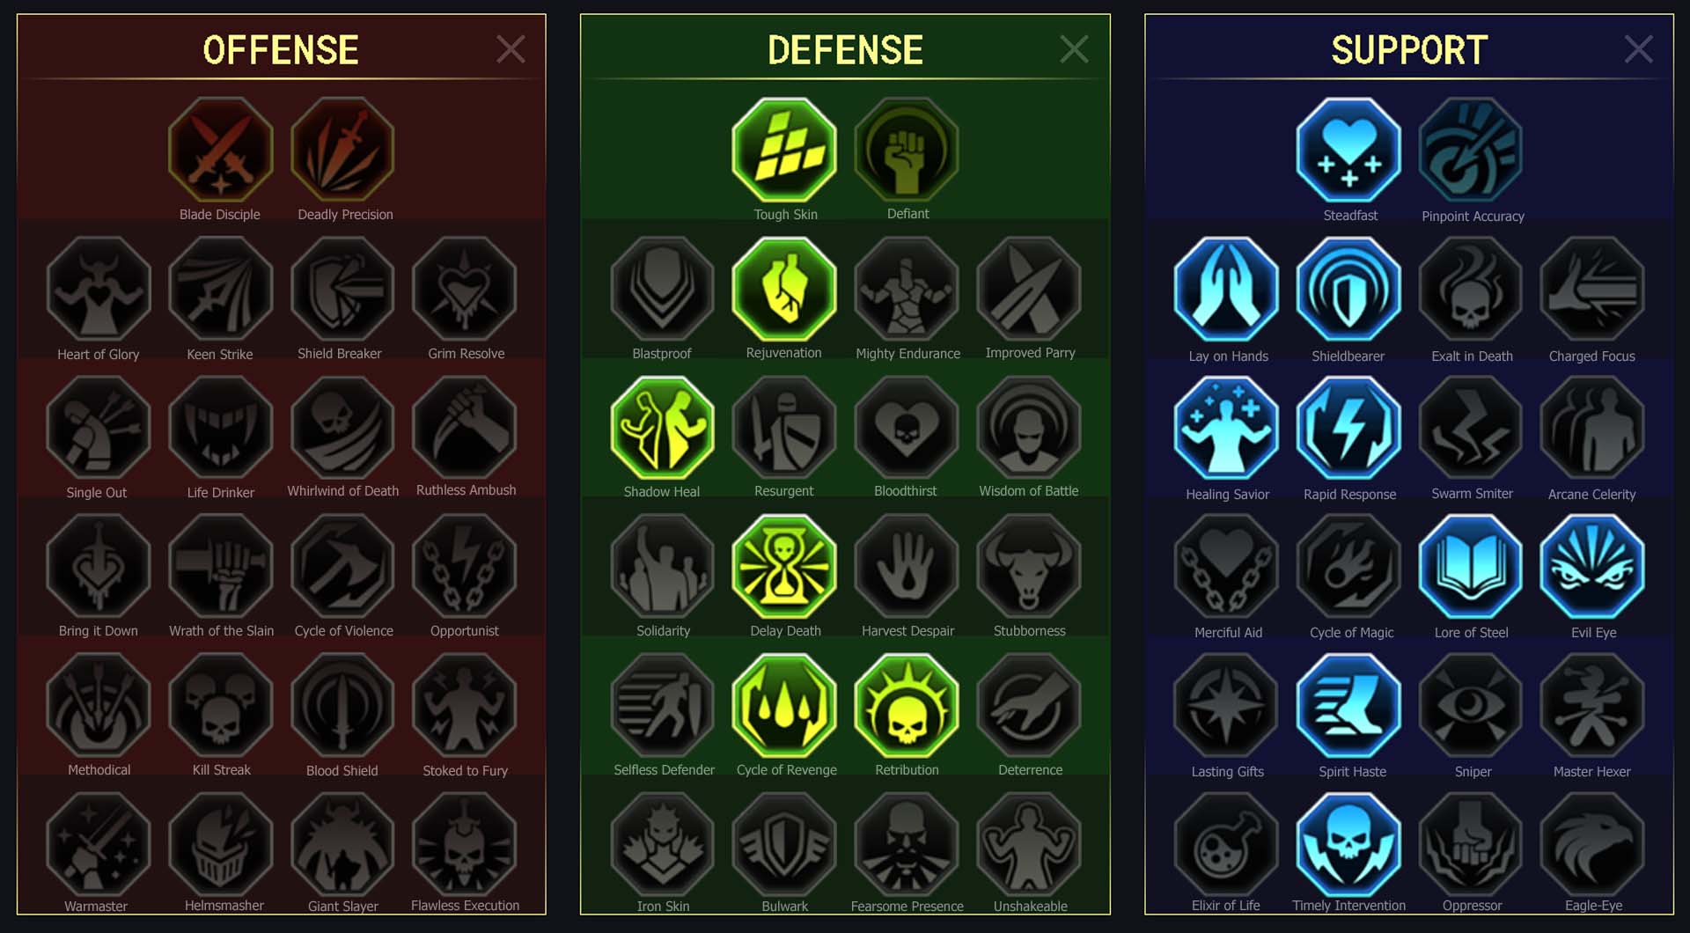Select the Giant Slayer mastery icon
The image size is (1690, 933).
coord(342,843)
